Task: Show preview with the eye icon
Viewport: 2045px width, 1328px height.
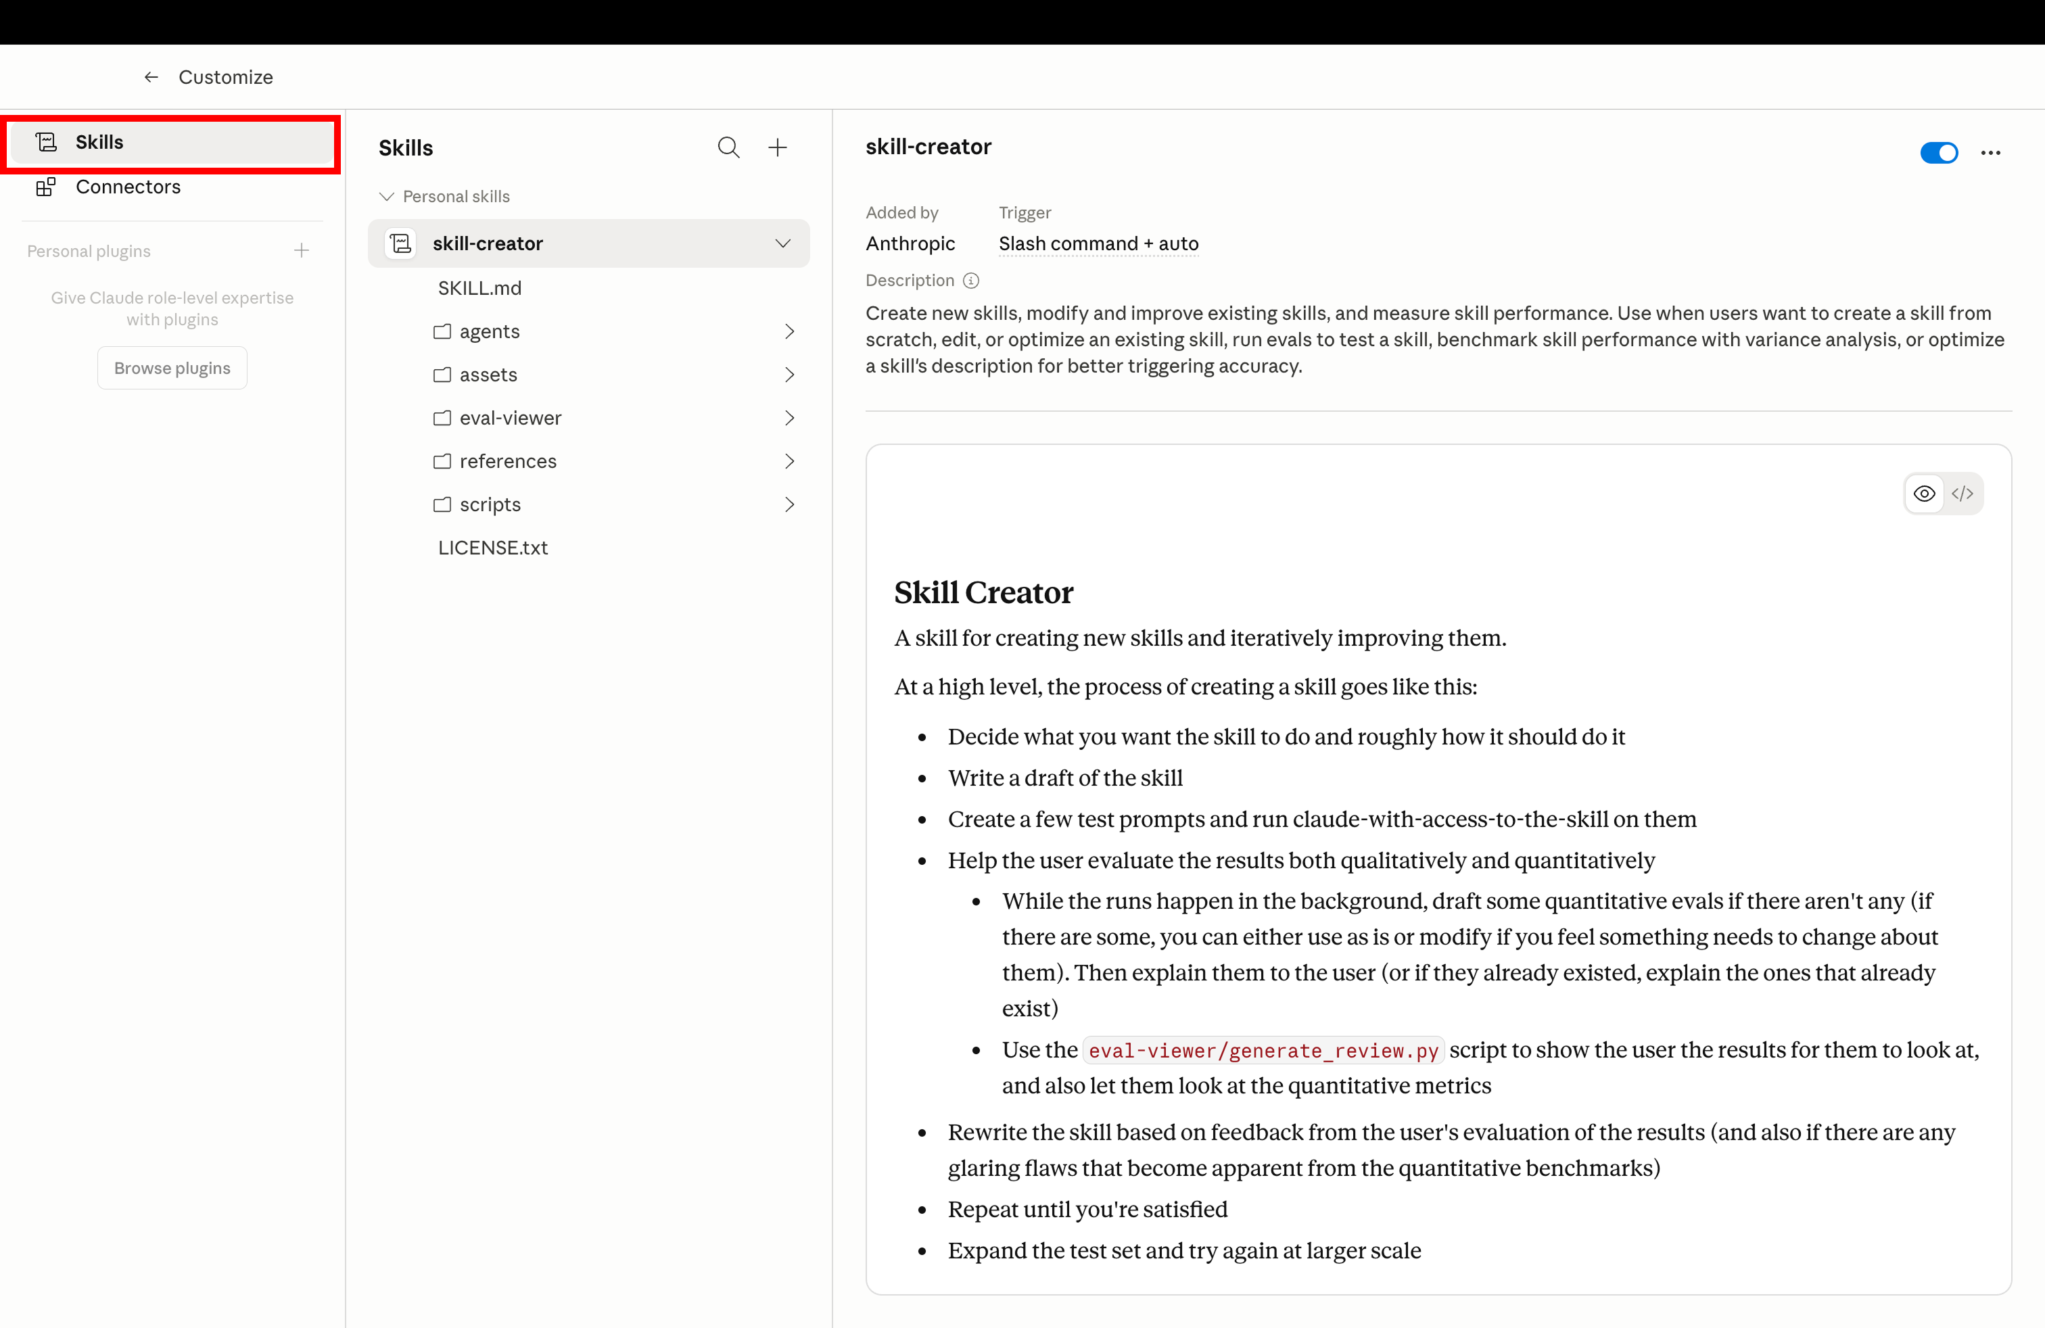Action: 1924,494
